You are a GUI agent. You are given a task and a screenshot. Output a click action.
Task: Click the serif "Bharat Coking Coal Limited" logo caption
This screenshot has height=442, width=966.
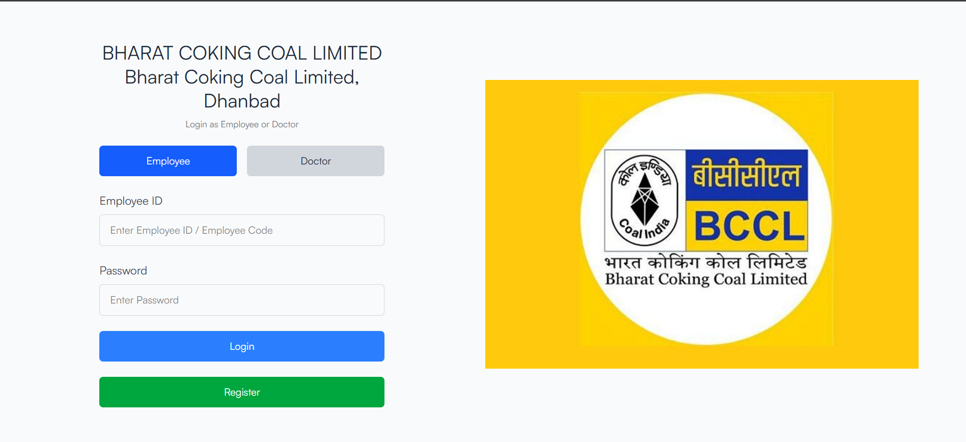point(706,279)
